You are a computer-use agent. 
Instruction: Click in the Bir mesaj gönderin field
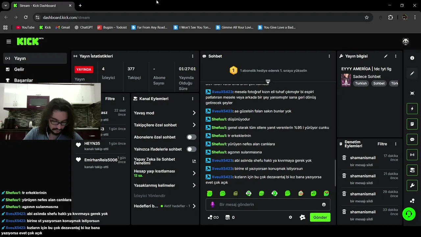(x=268, y=204)
